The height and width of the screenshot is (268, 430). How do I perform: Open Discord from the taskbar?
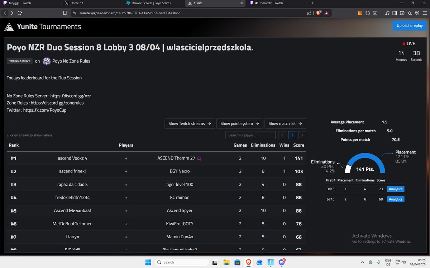(x=282, y=262)
